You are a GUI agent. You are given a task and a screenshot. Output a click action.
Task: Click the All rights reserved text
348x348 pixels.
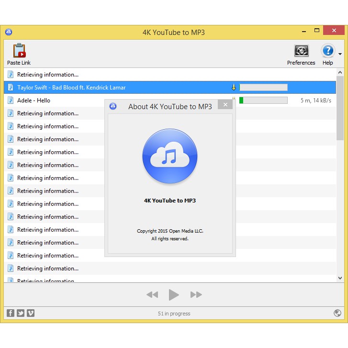170,239
